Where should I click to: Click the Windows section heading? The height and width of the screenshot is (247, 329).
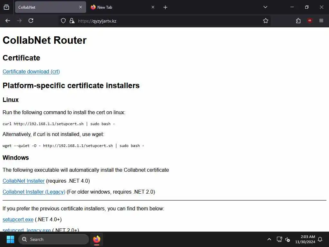coord(16,158)
